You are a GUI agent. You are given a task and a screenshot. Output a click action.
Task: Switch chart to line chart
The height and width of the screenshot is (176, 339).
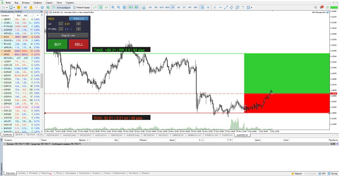click(106, 7)
